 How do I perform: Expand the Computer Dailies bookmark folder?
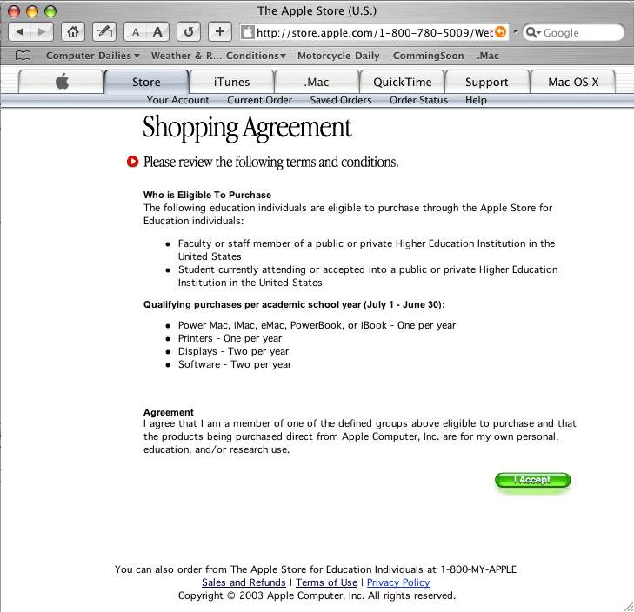pos(93,56)
